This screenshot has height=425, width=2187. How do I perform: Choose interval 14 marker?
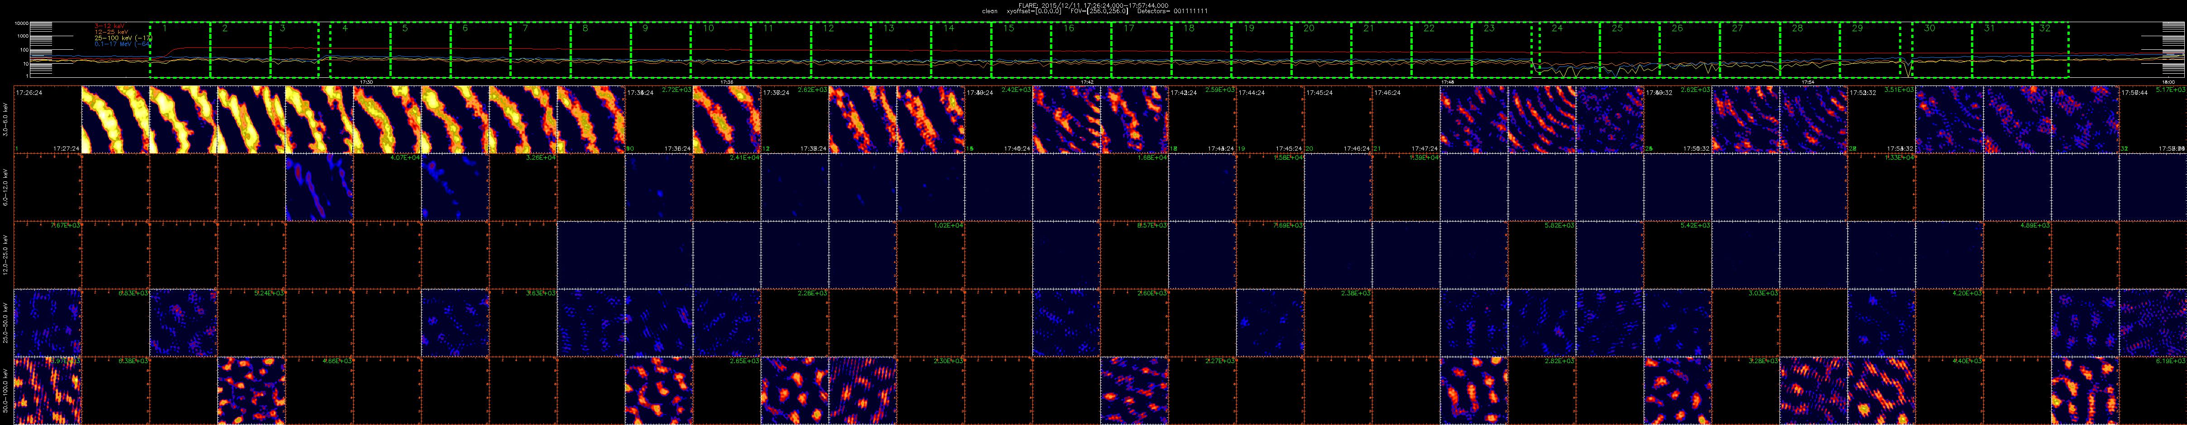[x=949, y=28]
